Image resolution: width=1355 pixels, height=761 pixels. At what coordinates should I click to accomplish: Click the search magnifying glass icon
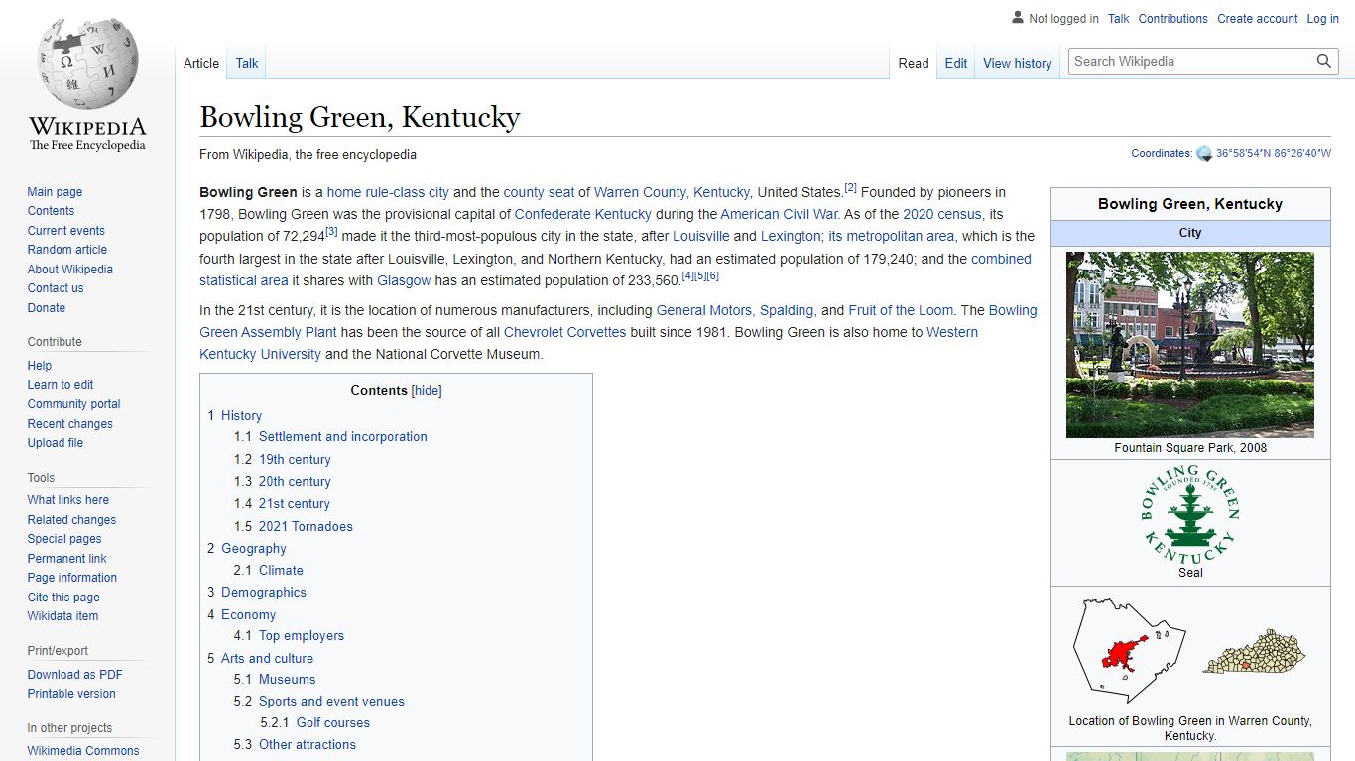tap(1324, 61)
